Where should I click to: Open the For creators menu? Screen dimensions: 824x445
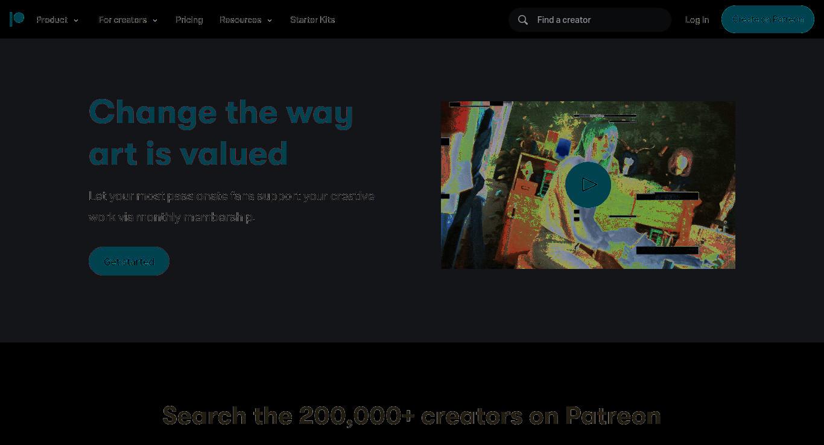point(122,20)
